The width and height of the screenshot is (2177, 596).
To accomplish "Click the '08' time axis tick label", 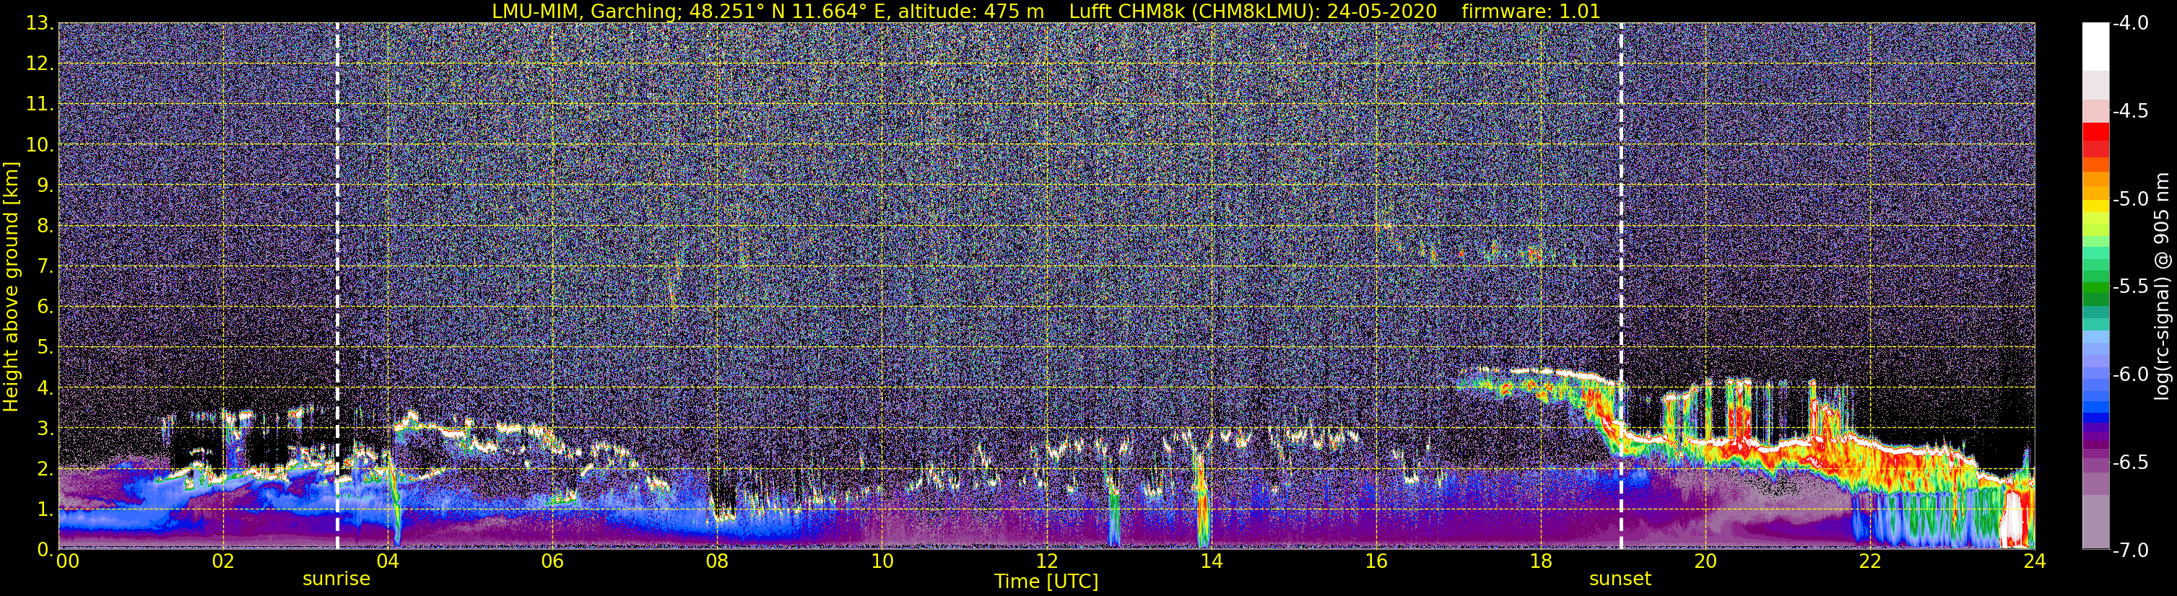I will tap(718, 561).
